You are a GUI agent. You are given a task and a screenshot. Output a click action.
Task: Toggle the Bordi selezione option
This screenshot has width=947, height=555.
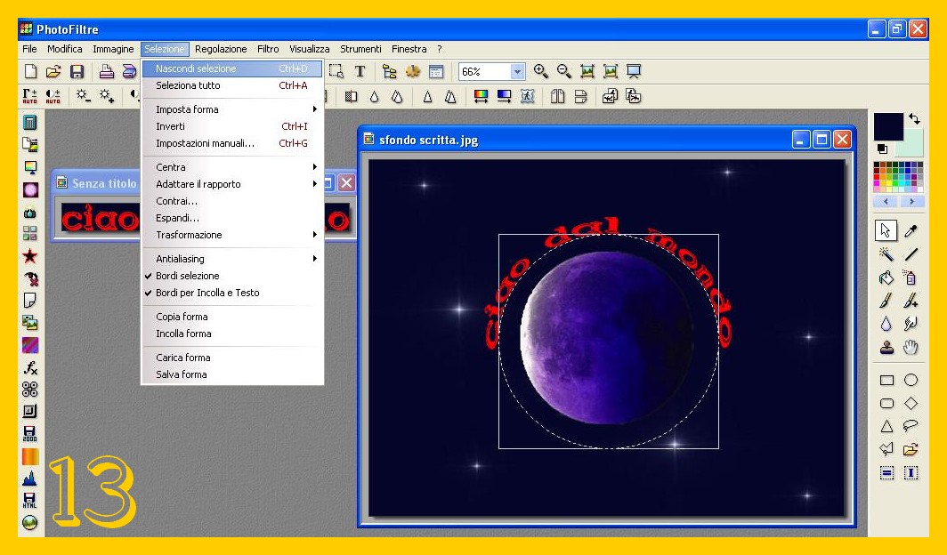pos(187,276)
